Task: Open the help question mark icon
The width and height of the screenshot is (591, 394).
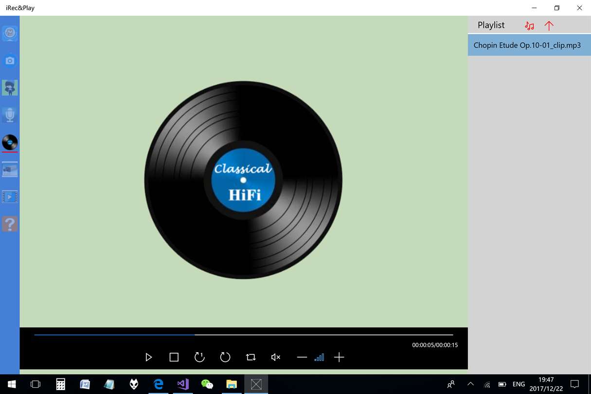Action: (x=10, y=224)
